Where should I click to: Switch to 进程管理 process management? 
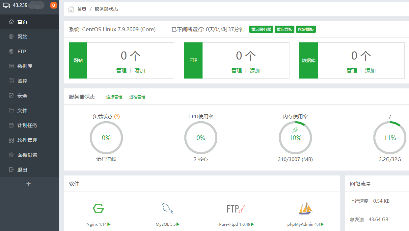point(137,96)
